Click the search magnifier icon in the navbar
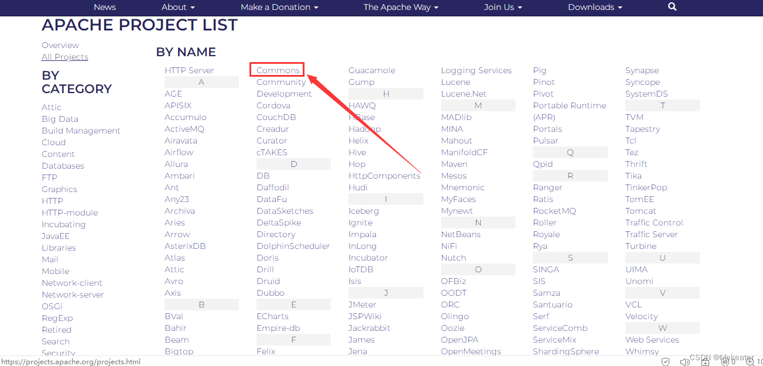The image size is (763, 366). [x=672, y=7]
